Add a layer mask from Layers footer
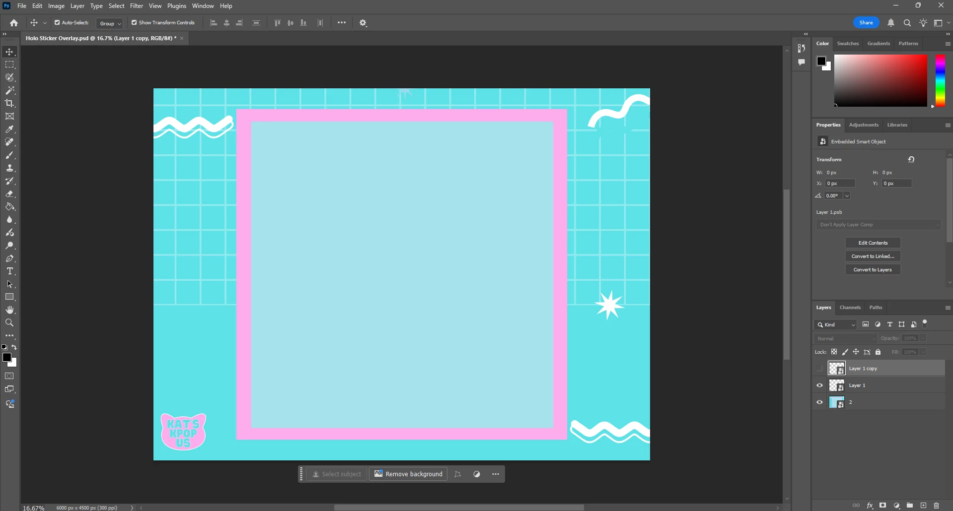Image resolution: width=953 pixels, height=511 pixels. (883, 506)
